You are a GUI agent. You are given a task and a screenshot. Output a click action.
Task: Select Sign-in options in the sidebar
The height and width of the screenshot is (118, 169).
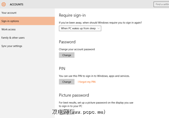click(x=10, y=21)
